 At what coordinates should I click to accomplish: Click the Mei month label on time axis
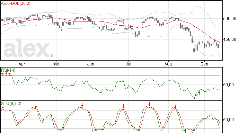point(56,64)
